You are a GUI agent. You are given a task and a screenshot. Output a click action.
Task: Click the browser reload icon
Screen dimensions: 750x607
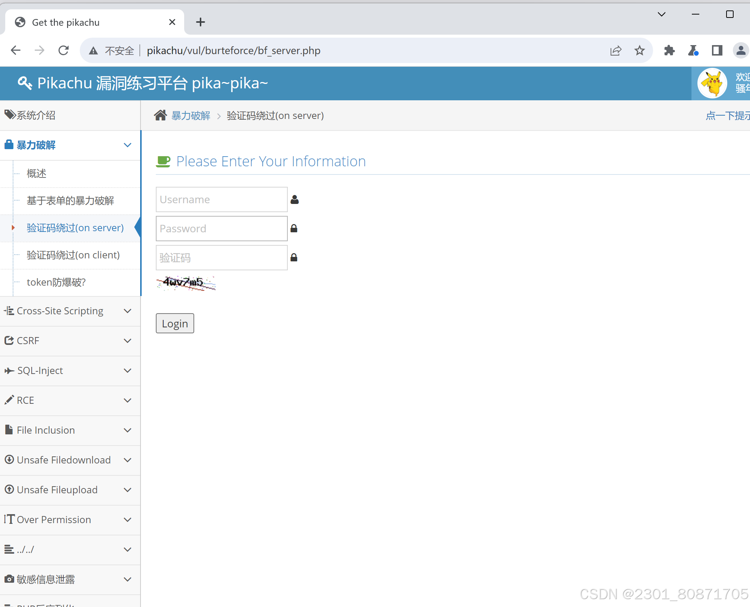64,50
